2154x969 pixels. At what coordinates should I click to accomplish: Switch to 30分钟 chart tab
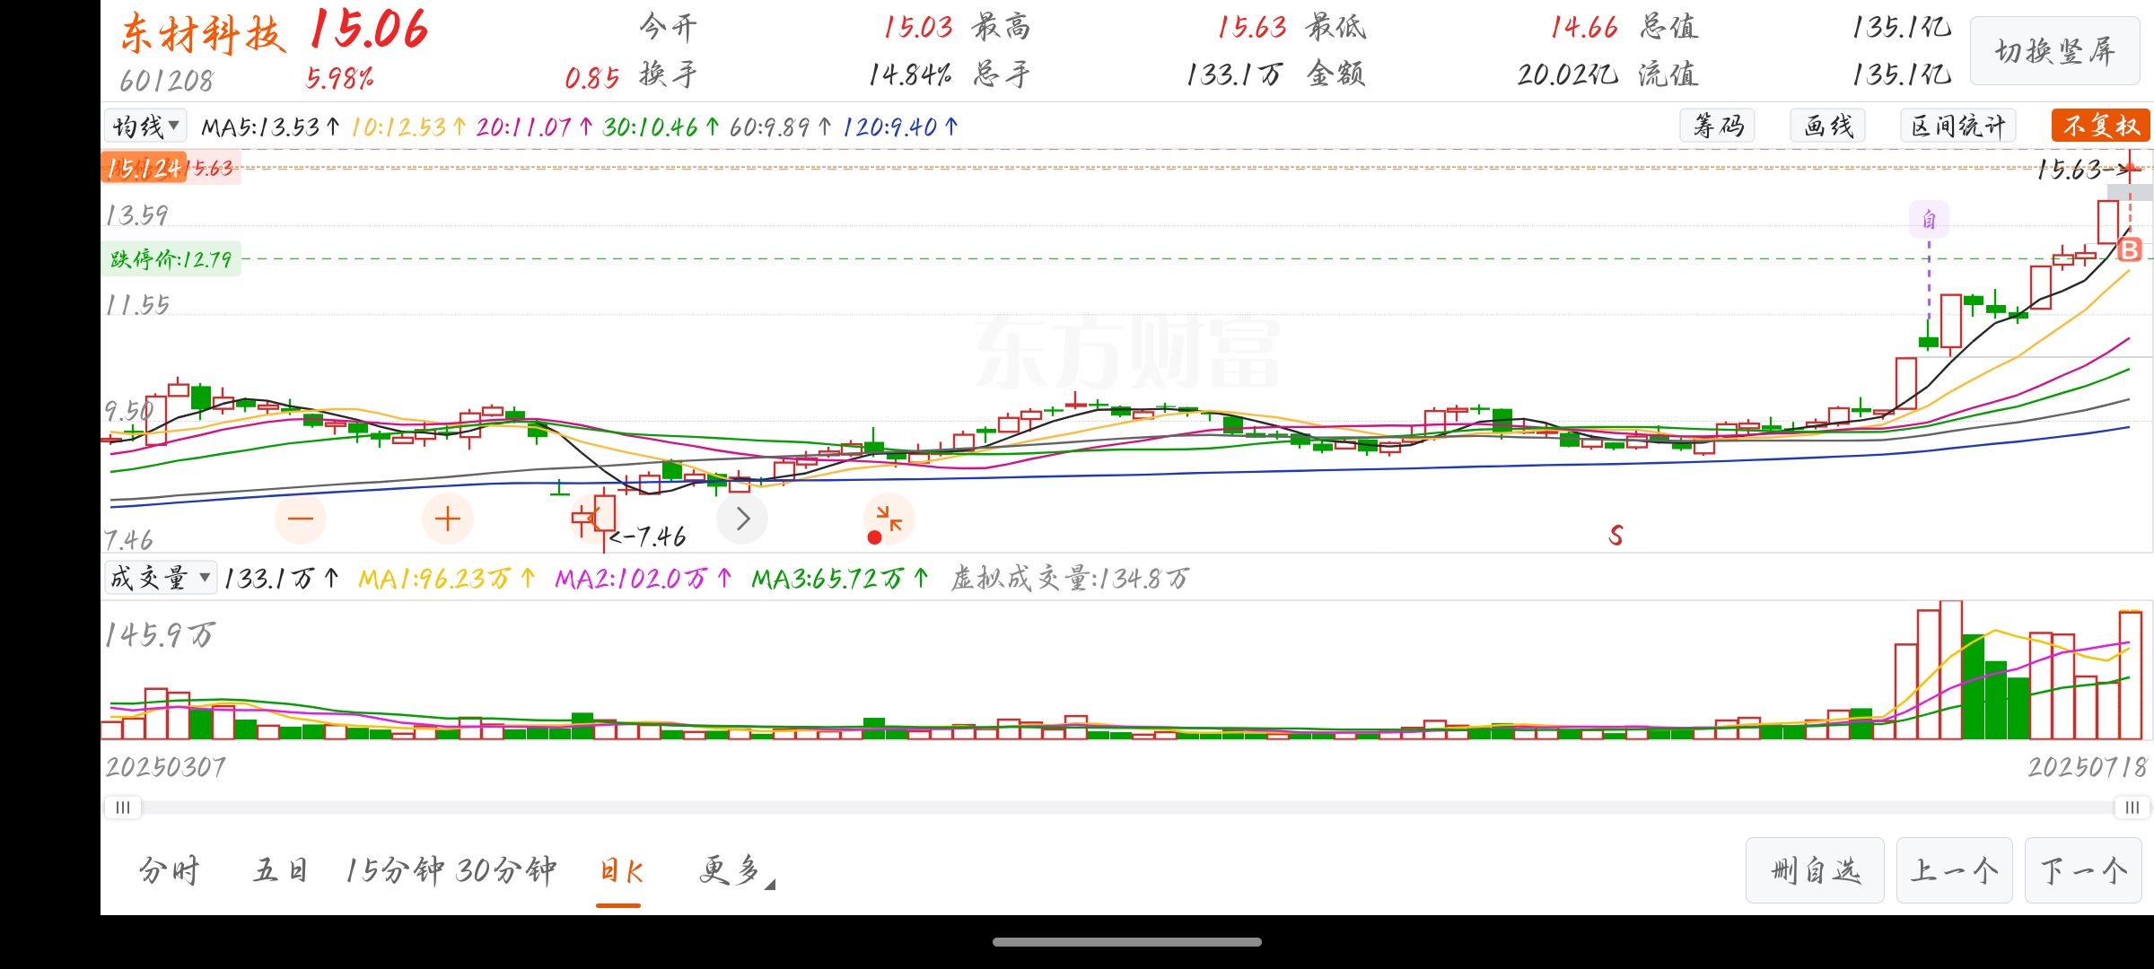[x=505, y=869]
